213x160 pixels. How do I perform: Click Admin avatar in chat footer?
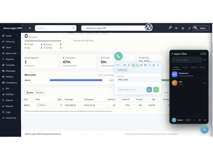[174, 120]
